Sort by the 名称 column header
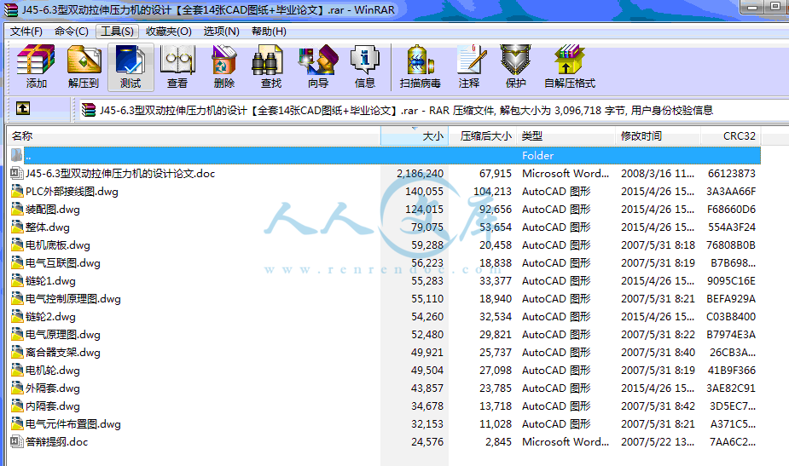The height and width of the screenshot is (466, 789). click(194, 135)
